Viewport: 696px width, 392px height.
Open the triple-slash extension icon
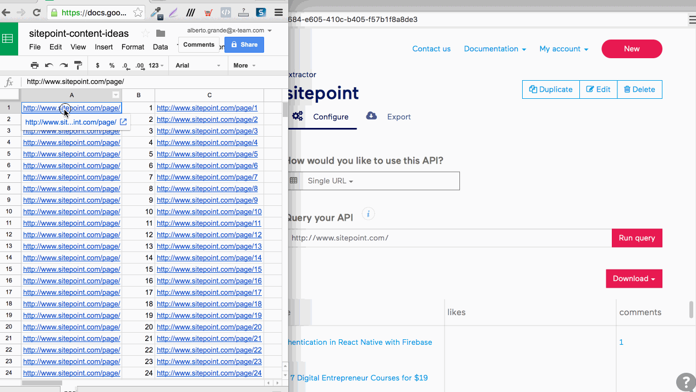click(x=190, y=12)
